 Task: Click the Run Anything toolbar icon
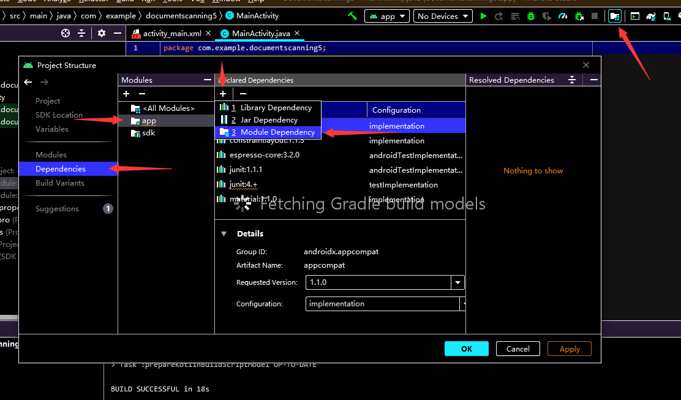635,16
